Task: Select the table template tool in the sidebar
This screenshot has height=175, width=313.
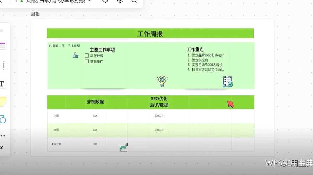Action: pyautogui.click(x=3, y=46)
